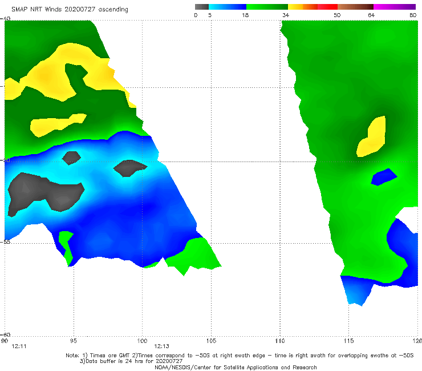Click the '95' longitude axis label
This screenshot has height=371, width=422.
73,341
